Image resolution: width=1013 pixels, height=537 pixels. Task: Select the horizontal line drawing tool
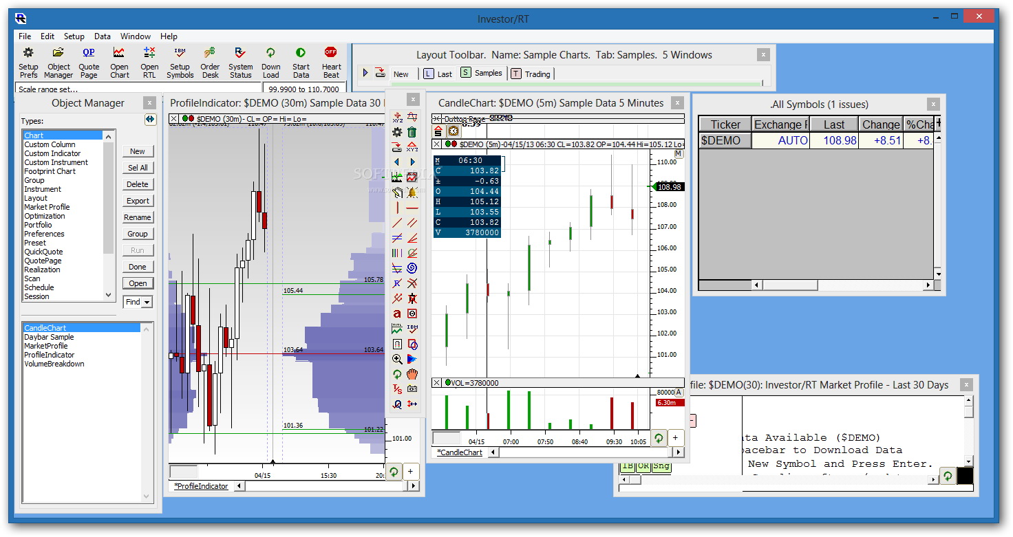(x=412, y=208)
